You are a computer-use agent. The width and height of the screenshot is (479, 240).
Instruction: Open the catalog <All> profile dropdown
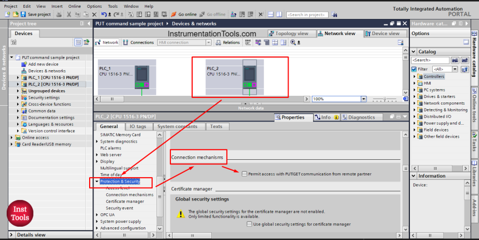point(455,69)
